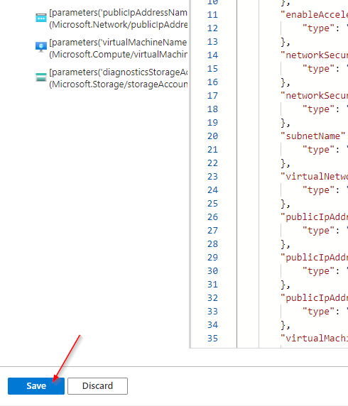Select the publicIpAddressName resource tree item
The width and height of the screenshot is (348, 406).
[112, 18]
